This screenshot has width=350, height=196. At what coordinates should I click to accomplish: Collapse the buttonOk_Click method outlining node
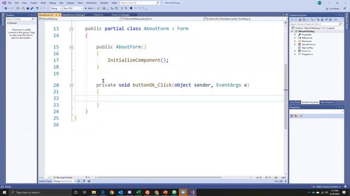coord(72,85)
